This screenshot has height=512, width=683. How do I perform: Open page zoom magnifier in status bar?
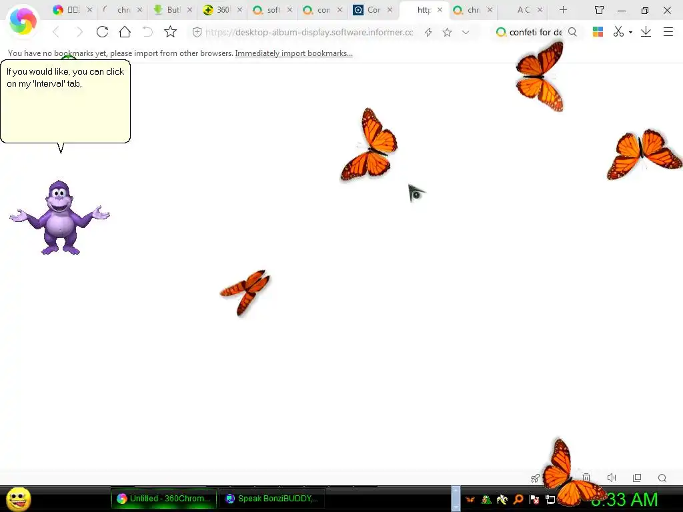(662, 478)
